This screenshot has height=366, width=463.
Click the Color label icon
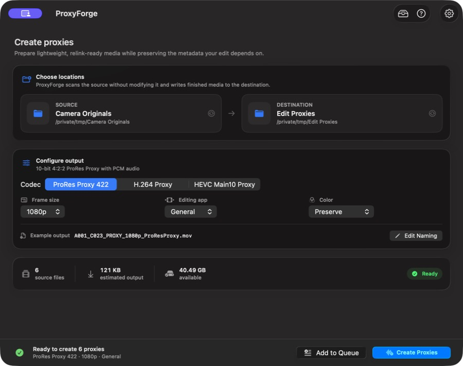(x=312, y=200)
